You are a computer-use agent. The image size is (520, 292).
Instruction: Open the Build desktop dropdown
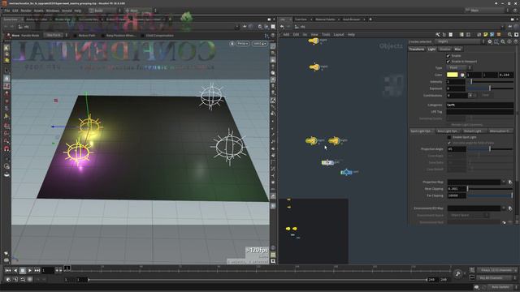[105, 11]
